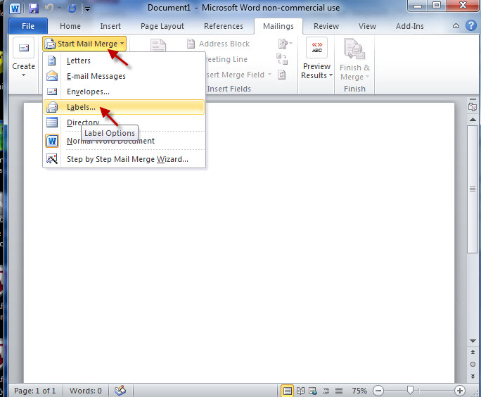This screenshot has height=397, width=481.
Task: Click the Words: 0 status bar counter
Action: (86, 391)
